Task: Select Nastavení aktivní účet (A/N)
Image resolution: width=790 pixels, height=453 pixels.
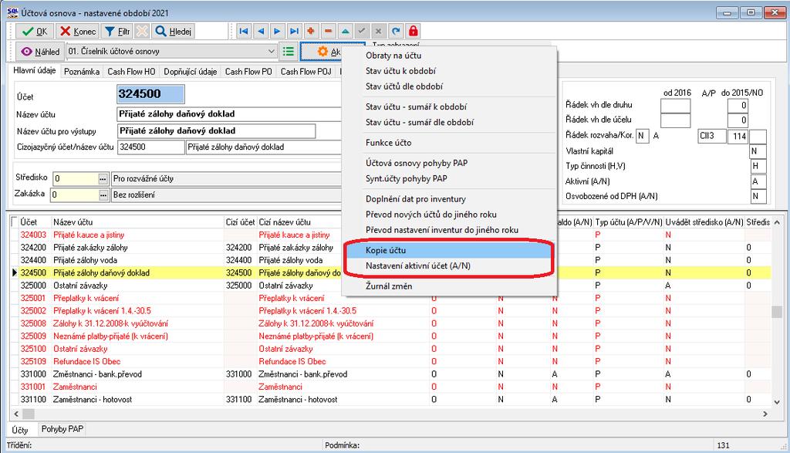Action: 448,265
